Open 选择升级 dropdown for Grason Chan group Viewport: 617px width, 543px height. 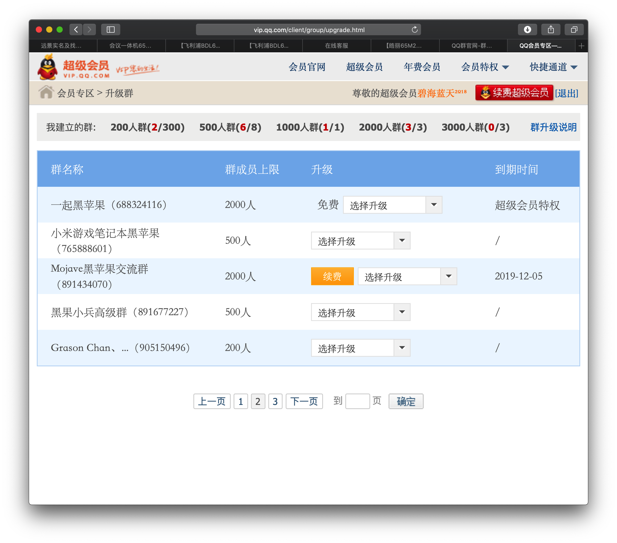(x=361, y=348)
